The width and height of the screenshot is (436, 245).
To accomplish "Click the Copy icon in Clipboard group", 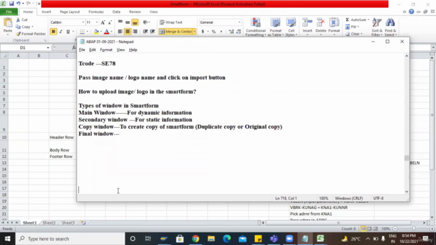I will 18,27.
